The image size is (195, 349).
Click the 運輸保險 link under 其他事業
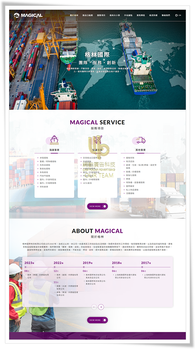(x=130, y=158)
